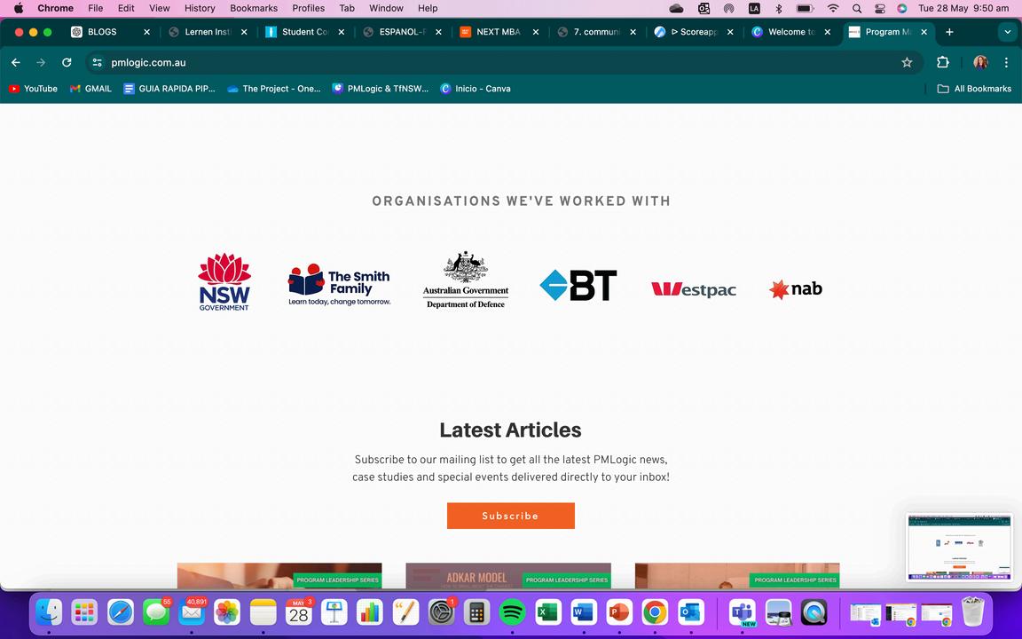Open the GMAIL bookmark

point(90,89)
